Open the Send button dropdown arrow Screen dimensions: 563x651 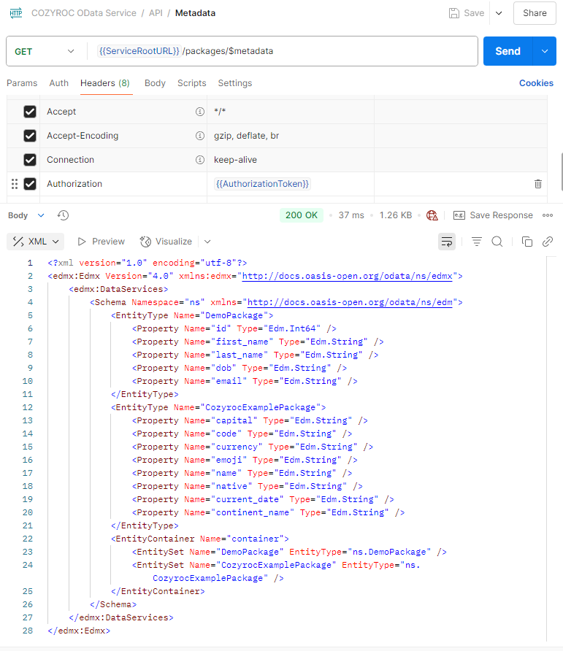click(544, 51)
